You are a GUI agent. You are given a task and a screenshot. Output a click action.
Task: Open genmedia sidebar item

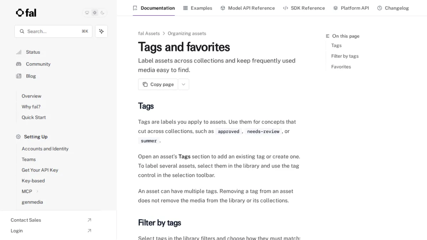click(32, 202)
